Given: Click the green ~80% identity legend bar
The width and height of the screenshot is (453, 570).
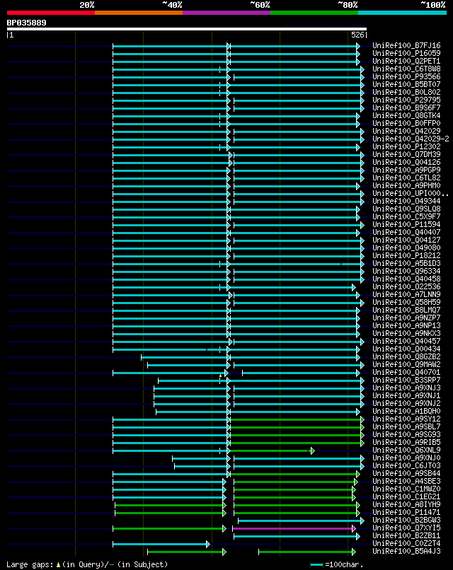Looking at the screenshot, I should pyautogui.click(x=314, y=13).
